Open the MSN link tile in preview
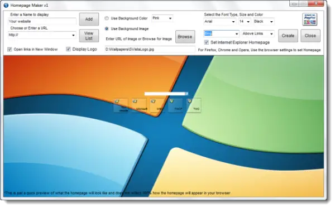Image resolution: width=335 pixels, height=208 pixels. [x=157, y=105]
